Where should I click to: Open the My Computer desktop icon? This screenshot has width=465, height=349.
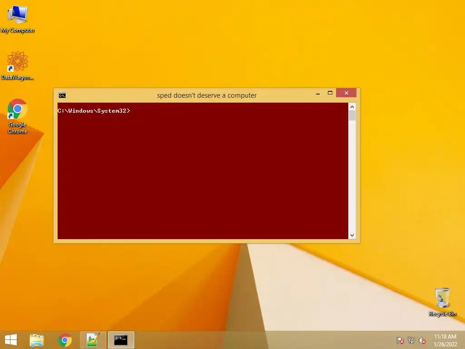(x=18, y=18)
